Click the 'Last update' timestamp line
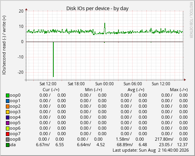Screen dimensions: 195x156 151,150
